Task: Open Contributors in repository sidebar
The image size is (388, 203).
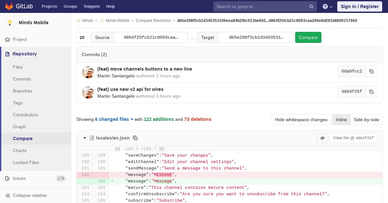Action: click(x=26, y=115)
